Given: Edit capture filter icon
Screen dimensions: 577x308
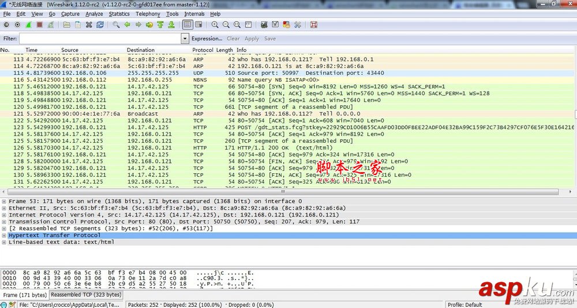Looking at the screenshot, I should 264,25.
